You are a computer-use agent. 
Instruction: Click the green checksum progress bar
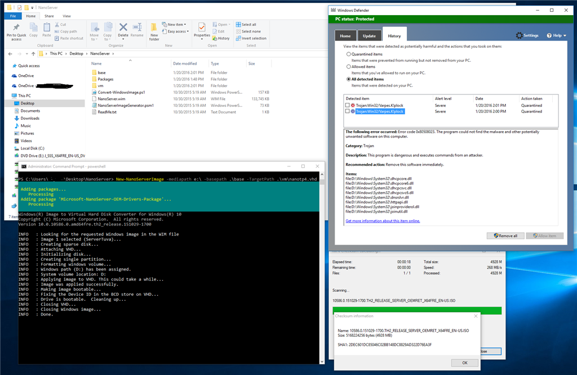417,311
